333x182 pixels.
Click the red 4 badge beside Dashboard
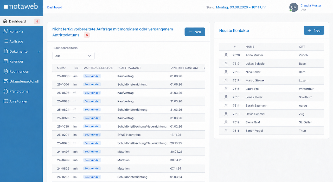point(37,21)
